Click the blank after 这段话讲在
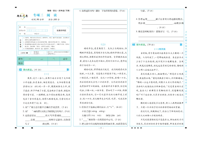Viewport: 201px width, 142px height. click(x=41, y=116)
